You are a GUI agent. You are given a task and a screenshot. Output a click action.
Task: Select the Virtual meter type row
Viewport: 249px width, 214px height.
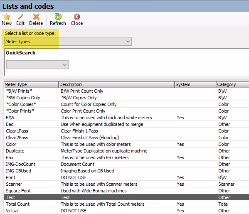126,211
